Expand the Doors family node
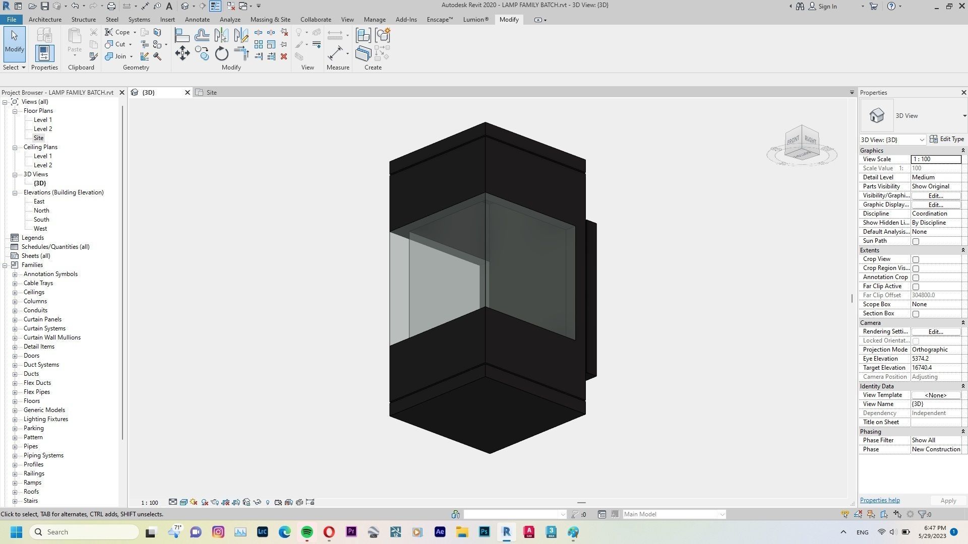968x544 pixels. point(15,356)
